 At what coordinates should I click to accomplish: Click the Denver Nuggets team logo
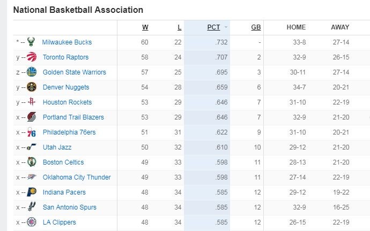pyautogui.click(x=32, y=87)
